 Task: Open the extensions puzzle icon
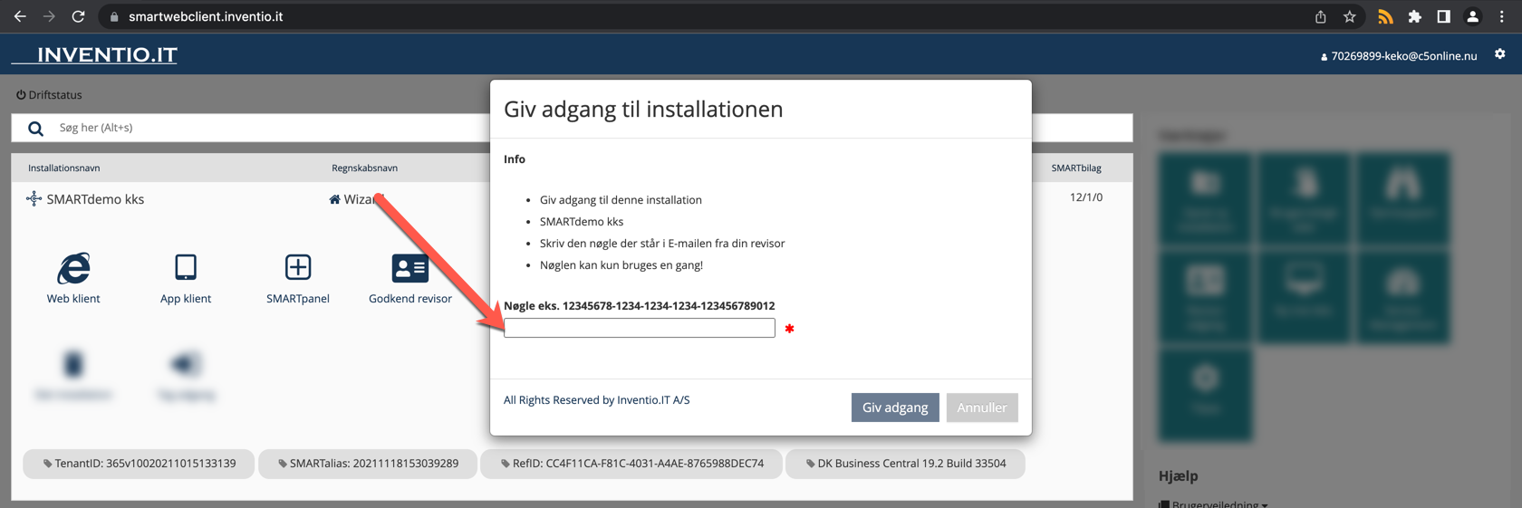click(1414, 16)
